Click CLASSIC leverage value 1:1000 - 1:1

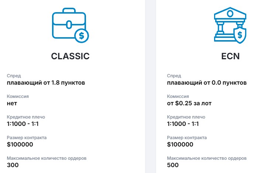click(x=23, y=124)
